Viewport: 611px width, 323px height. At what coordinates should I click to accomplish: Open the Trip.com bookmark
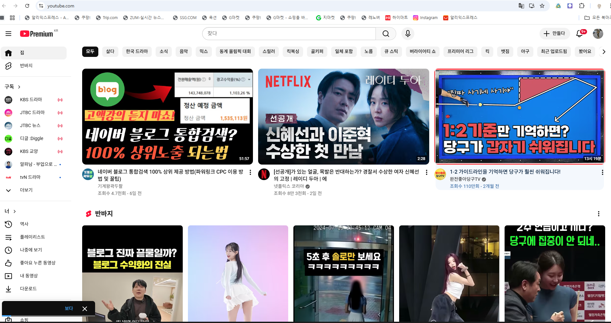[x=107, y=18]
